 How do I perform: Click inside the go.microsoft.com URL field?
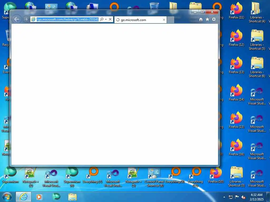click(x=67, y=19)
